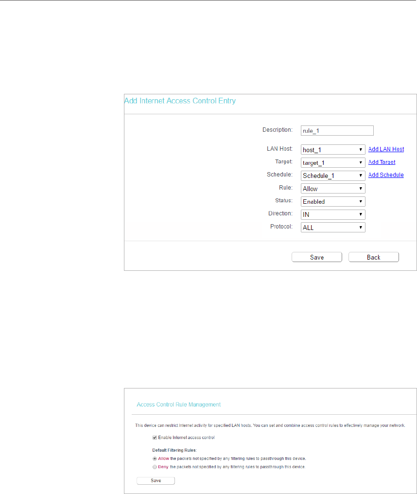Select the Allow default filtering rule radio
The image size is (417, 494).
pyautogui.click(x=155, y=459)
